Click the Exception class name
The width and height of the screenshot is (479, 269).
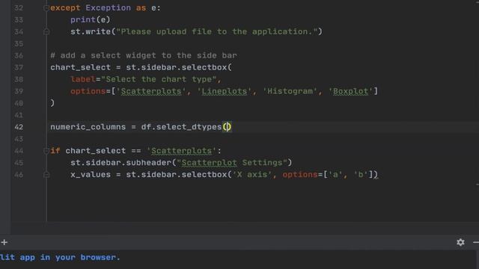(x=108, y=8)
